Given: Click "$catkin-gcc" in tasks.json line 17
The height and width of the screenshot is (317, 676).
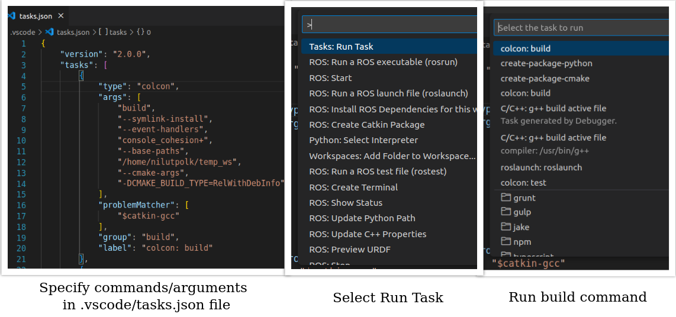Looking at the screenshot, I should tap(149, 216).
